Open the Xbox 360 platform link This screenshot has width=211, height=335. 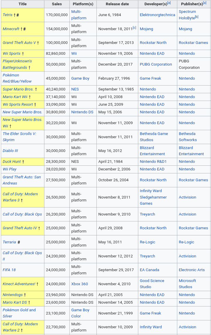click(79, 284)
